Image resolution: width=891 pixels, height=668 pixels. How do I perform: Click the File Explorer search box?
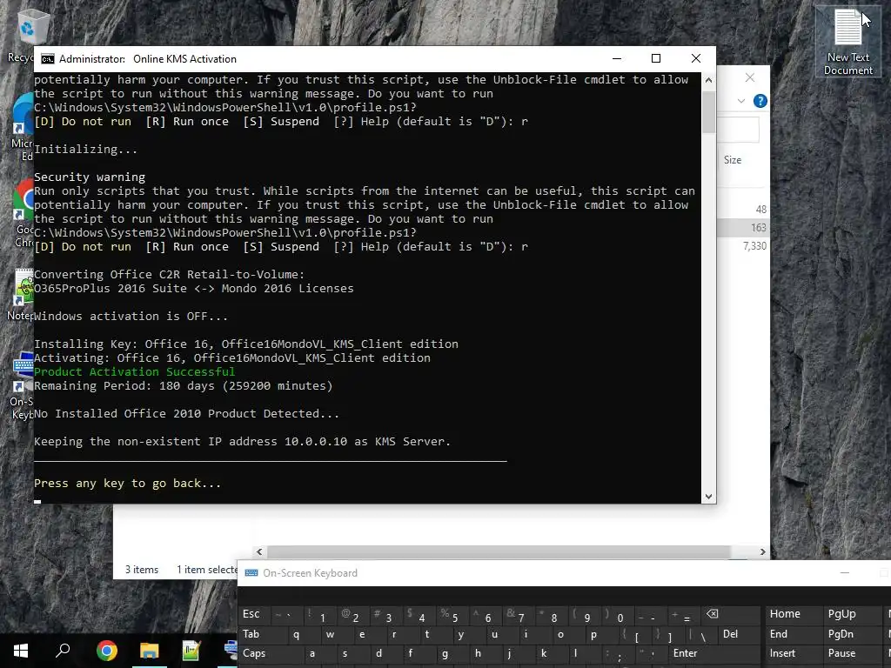click(738, 130)
